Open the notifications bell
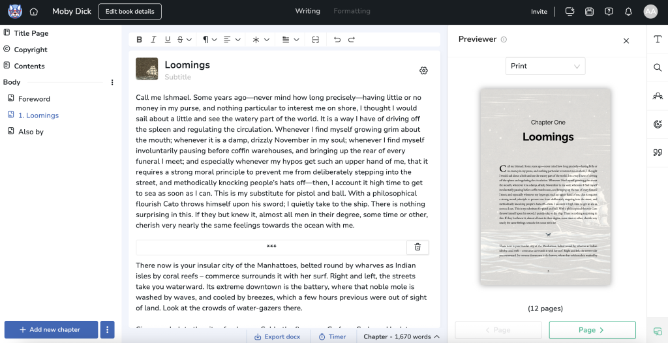This screenshot has width=668, height=343. (x=628, y=12)
